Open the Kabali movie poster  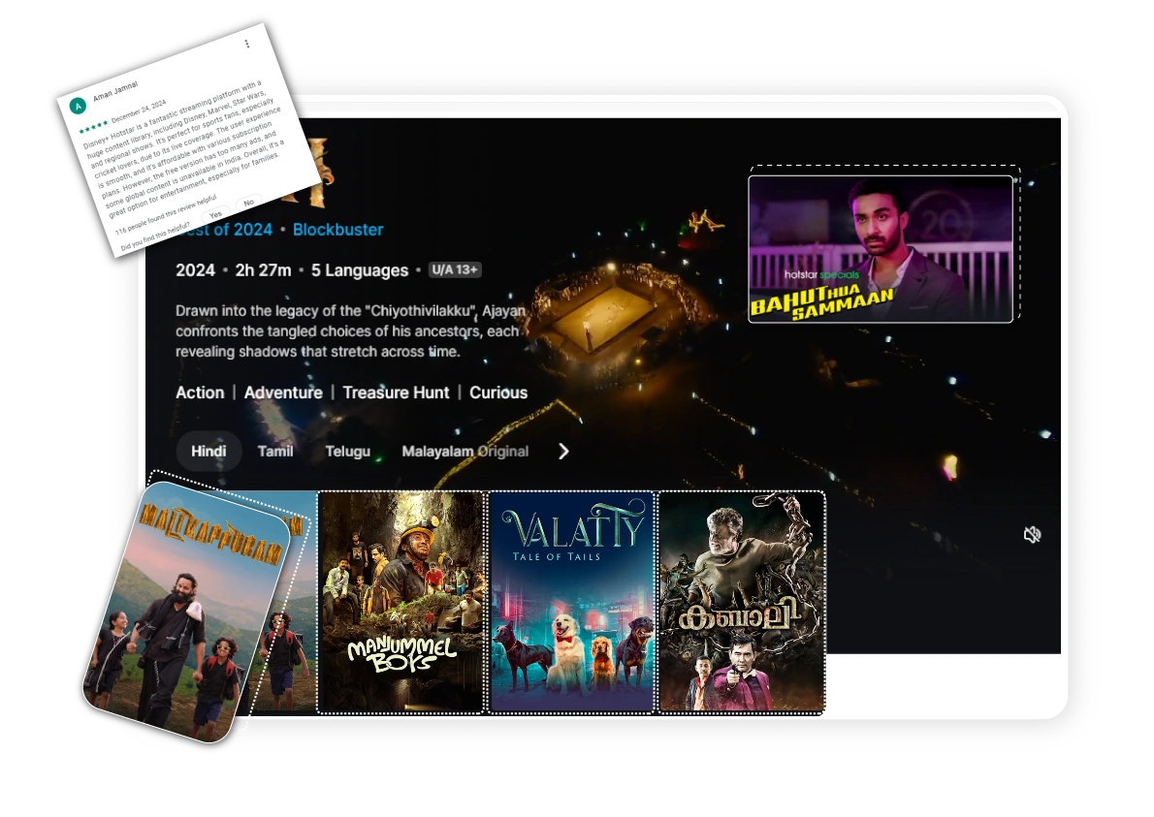pos(741,602)
